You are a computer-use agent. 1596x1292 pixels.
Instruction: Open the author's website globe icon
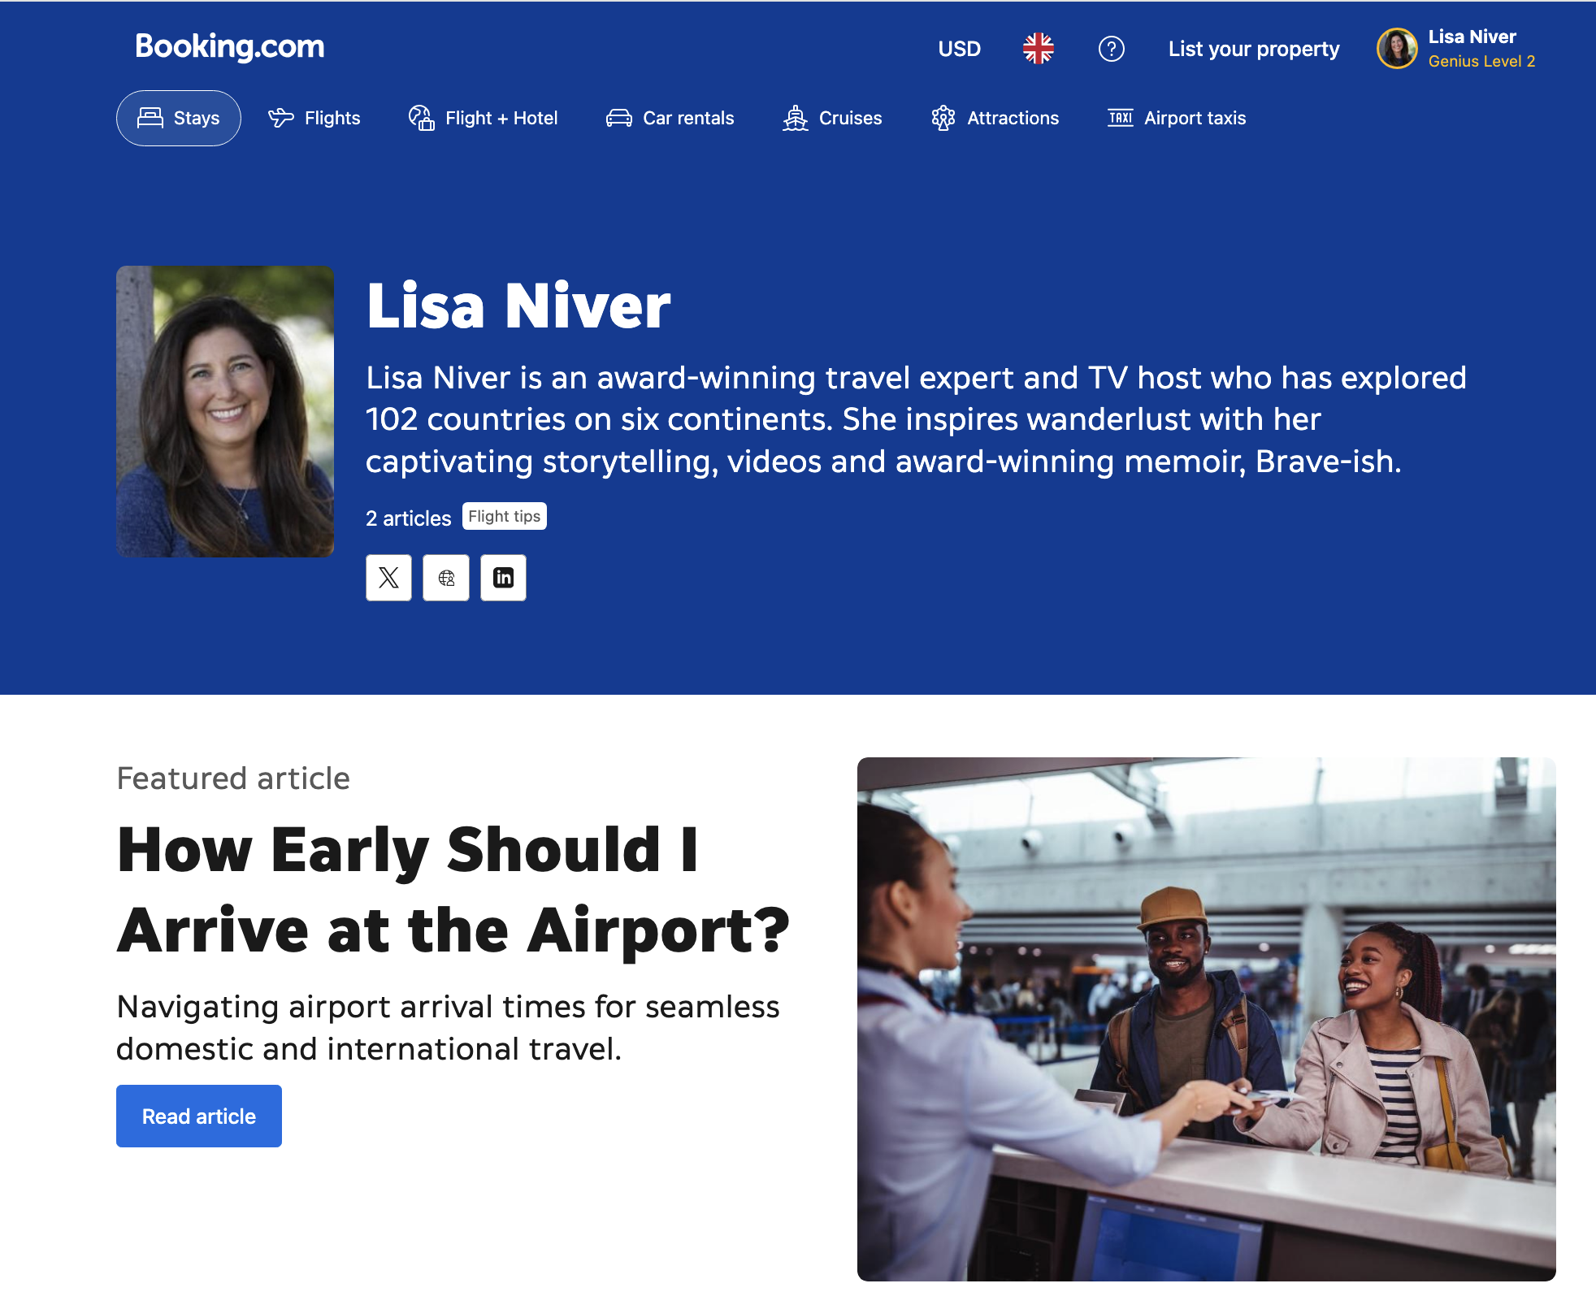click(446, 578)
